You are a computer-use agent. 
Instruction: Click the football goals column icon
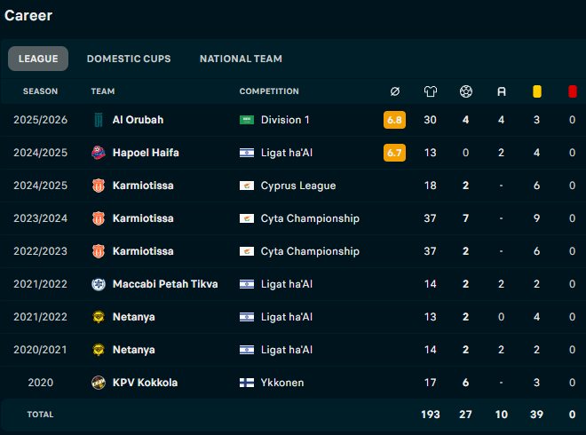(465, 91)
